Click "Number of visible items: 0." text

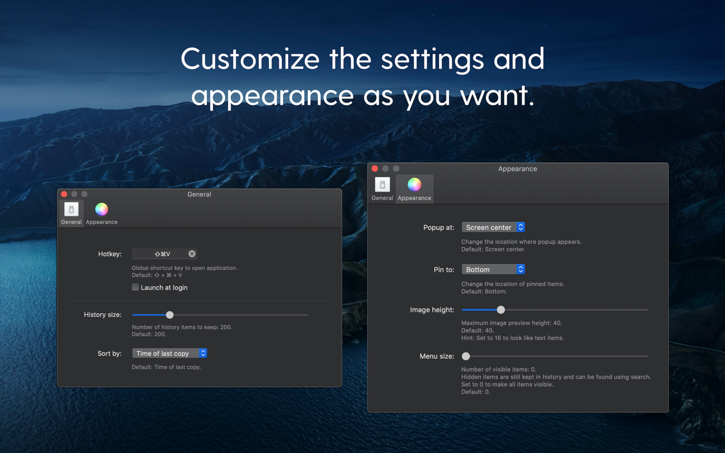tap(498, 370)
